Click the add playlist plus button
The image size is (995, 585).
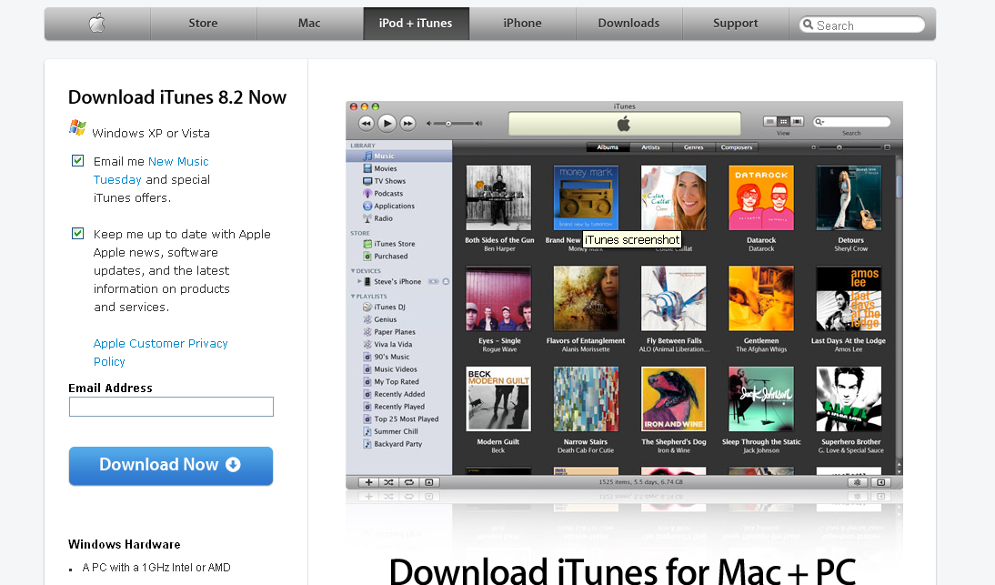click(x=368, y=482)
